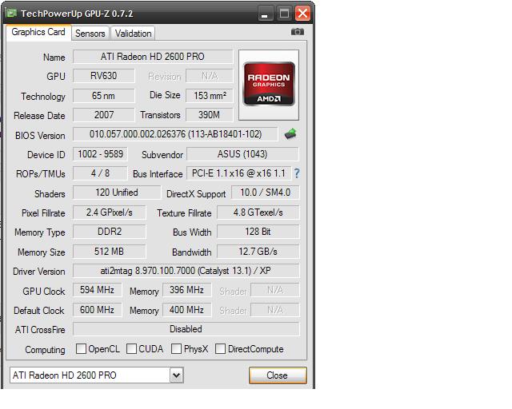
Task: Click the Bandwidth value 12.7 GB/s
Action: pos(258,252)
